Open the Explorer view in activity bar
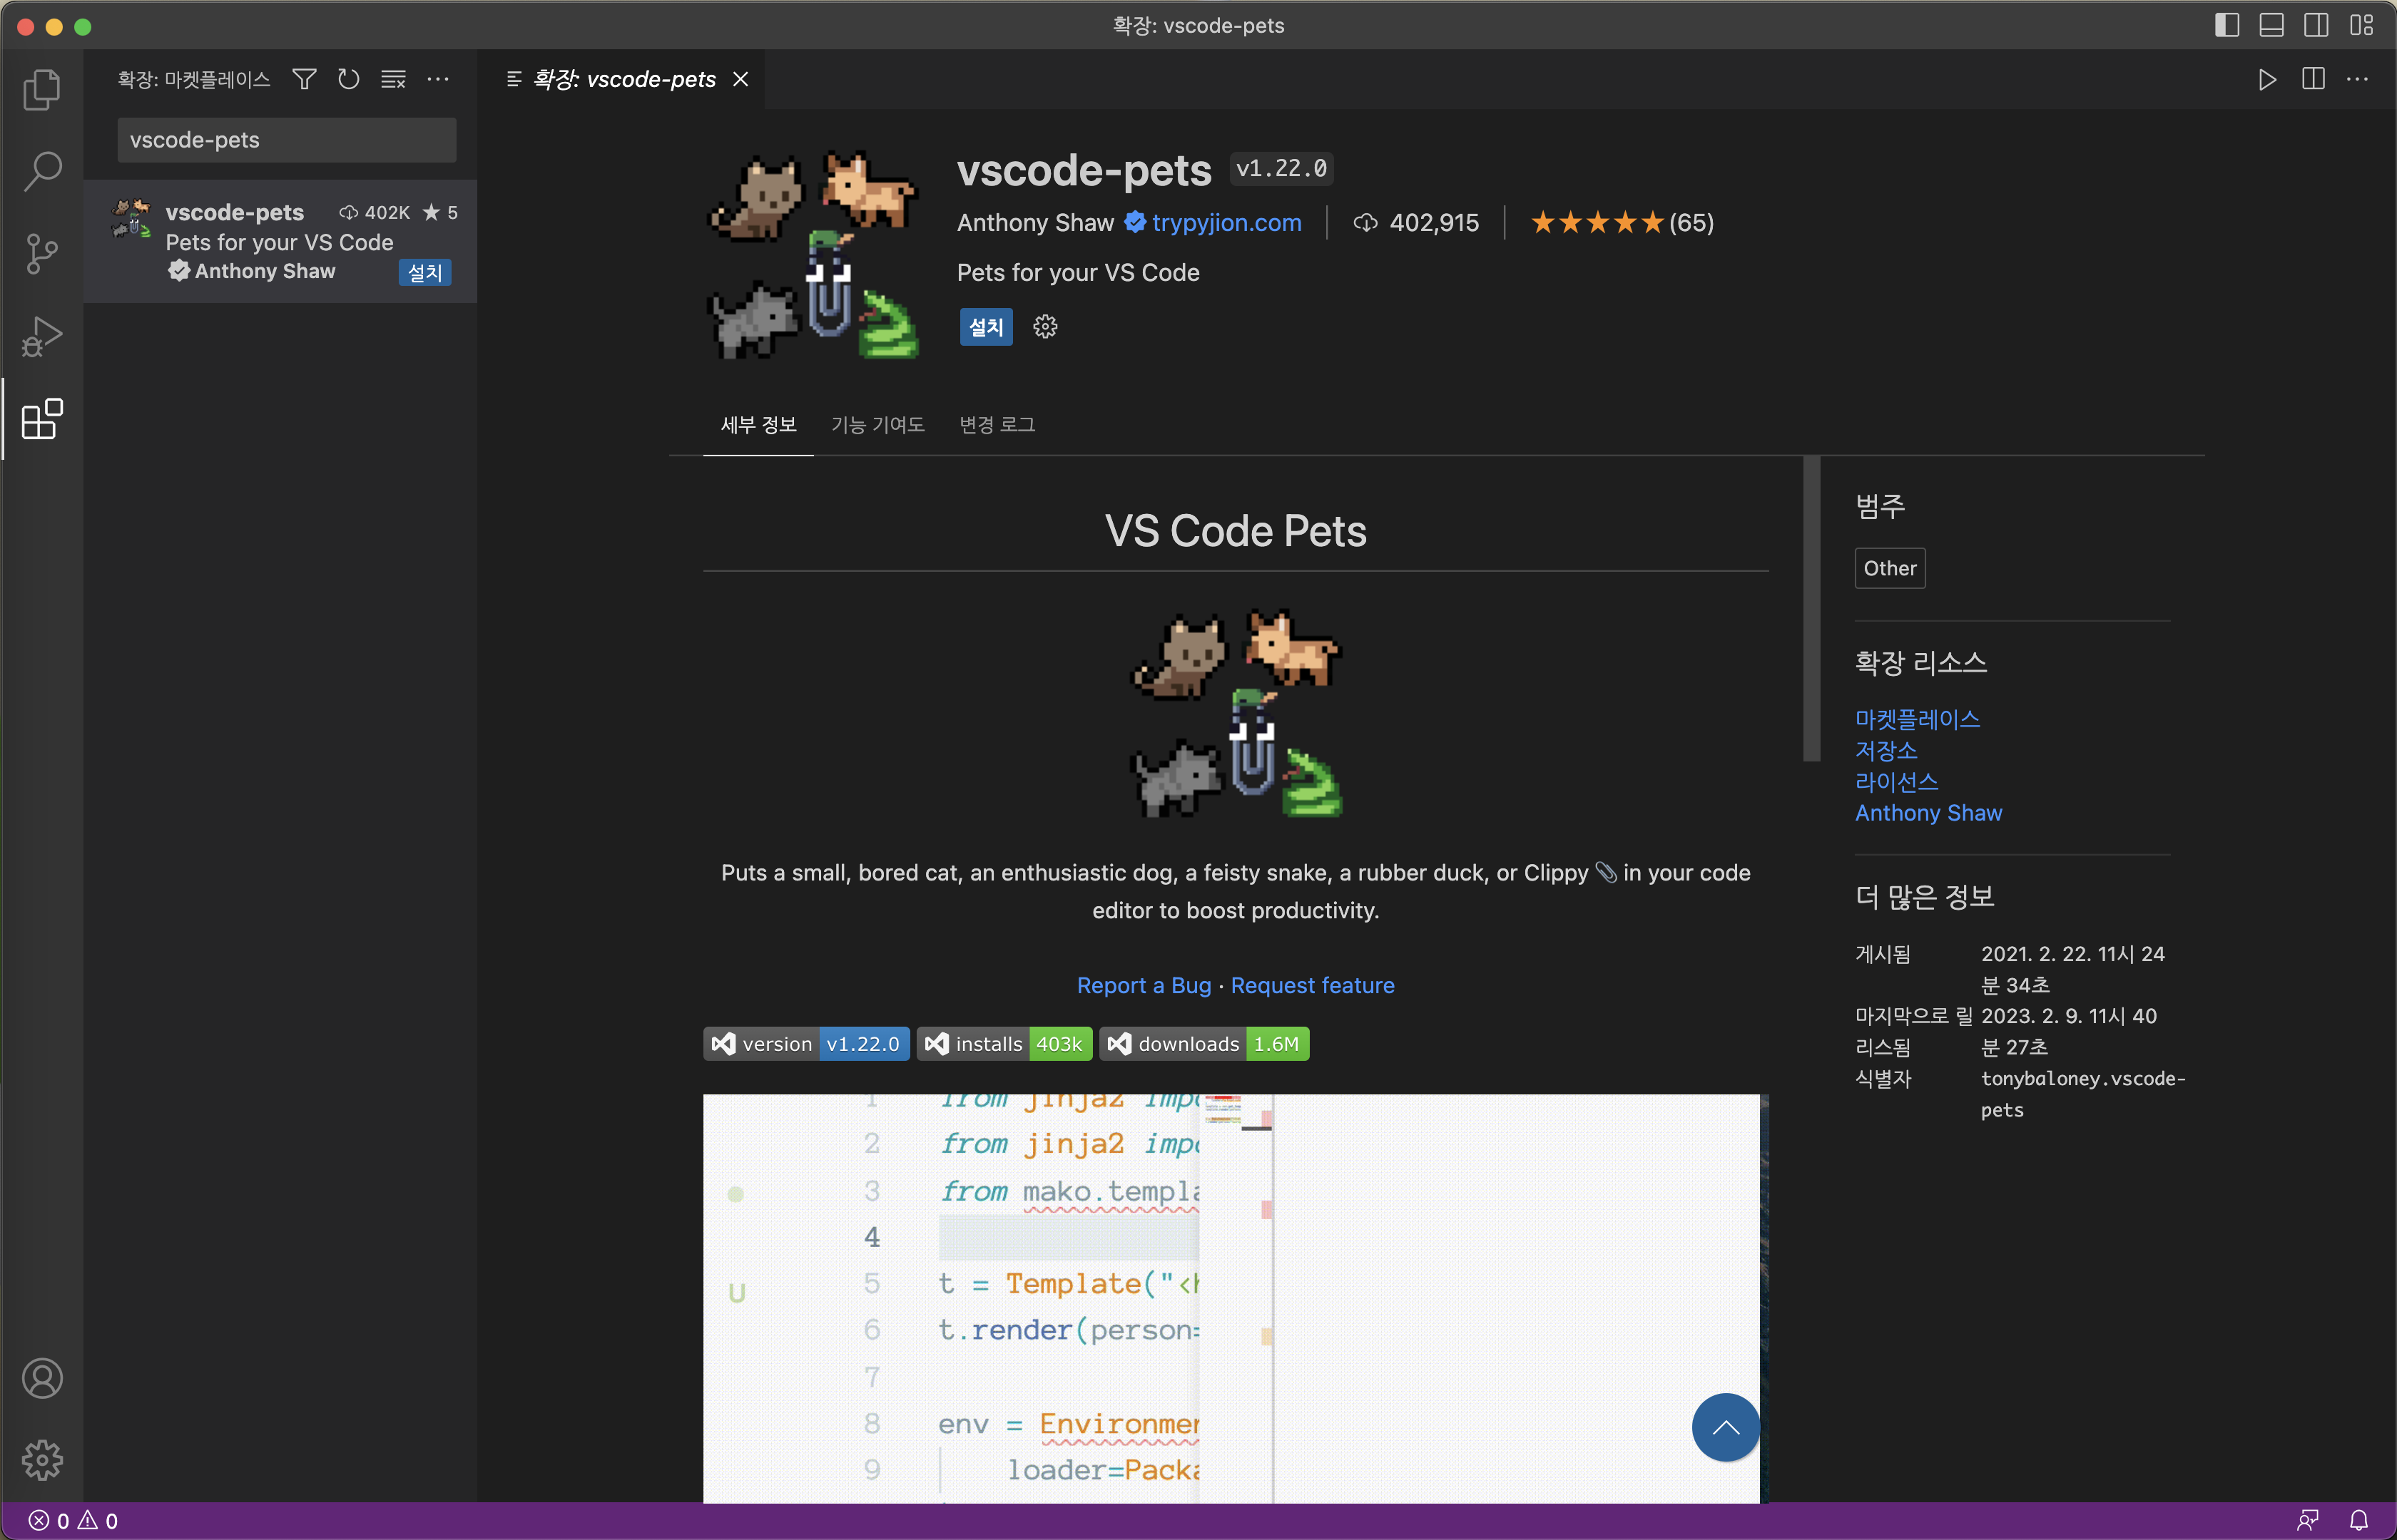 (42, 90)
